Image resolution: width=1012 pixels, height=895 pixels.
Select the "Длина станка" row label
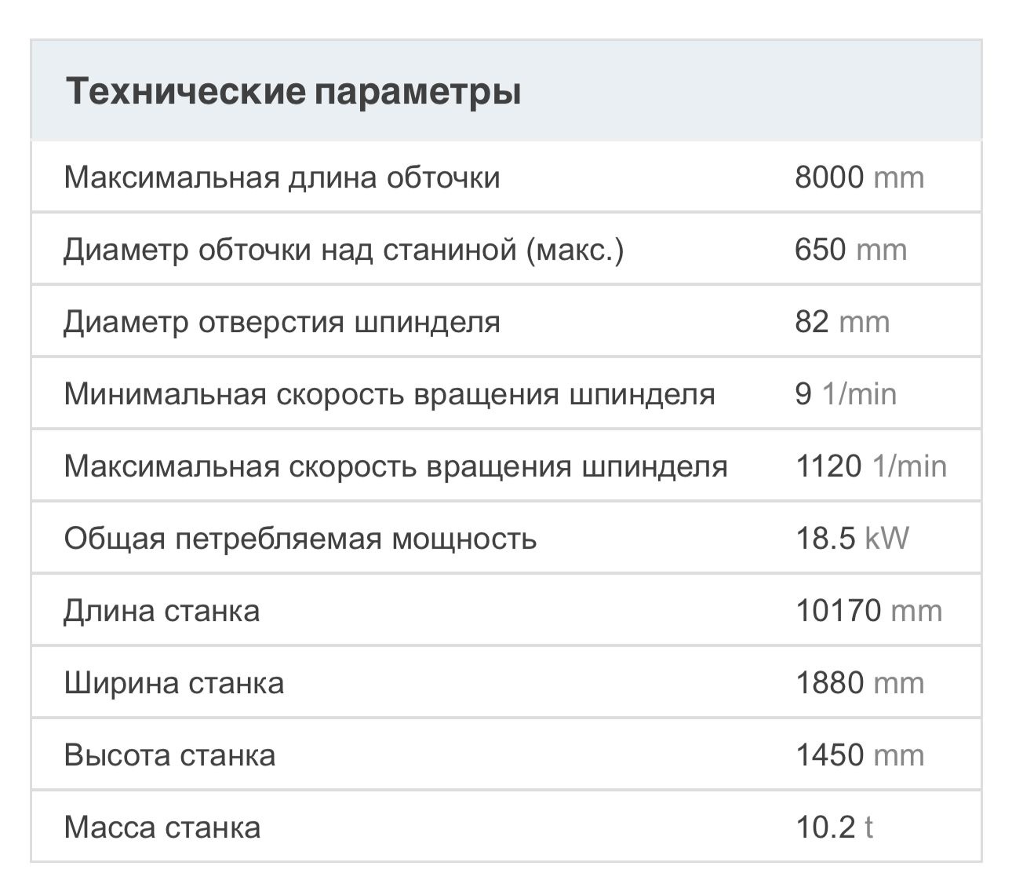162,611
